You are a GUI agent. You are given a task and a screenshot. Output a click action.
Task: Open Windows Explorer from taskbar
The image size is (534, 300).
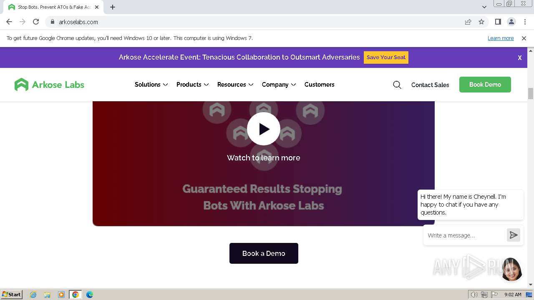click(47, 295)
